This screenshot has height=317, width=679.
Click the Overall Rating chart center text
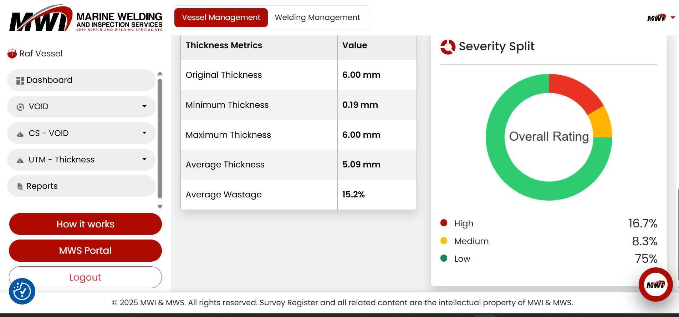(549, 136)
